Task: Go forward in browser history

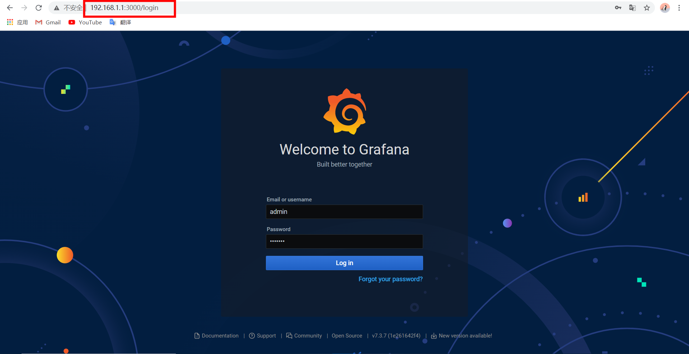Action: tap(24, 8)
